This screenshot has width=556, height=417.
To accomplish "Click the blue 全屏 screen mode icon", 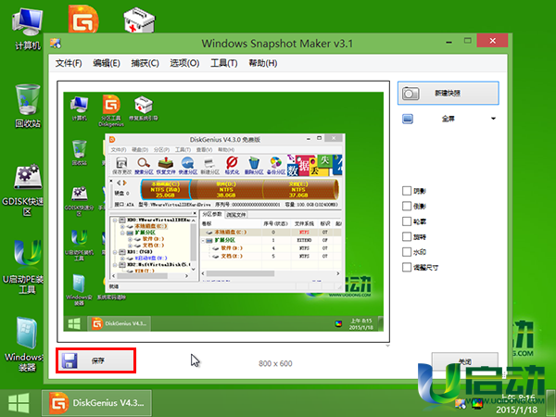I will pos(408,119).
